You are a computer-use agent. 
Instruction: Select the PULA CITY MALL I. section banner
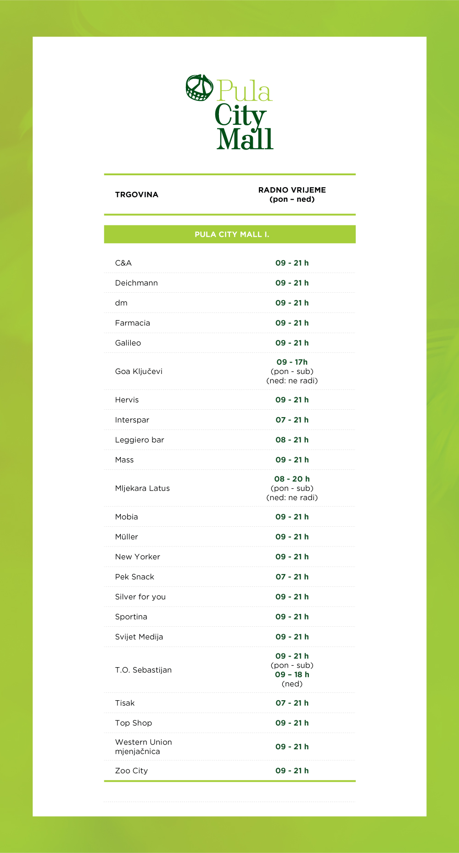pyautogui.click(x=229, y=234)
